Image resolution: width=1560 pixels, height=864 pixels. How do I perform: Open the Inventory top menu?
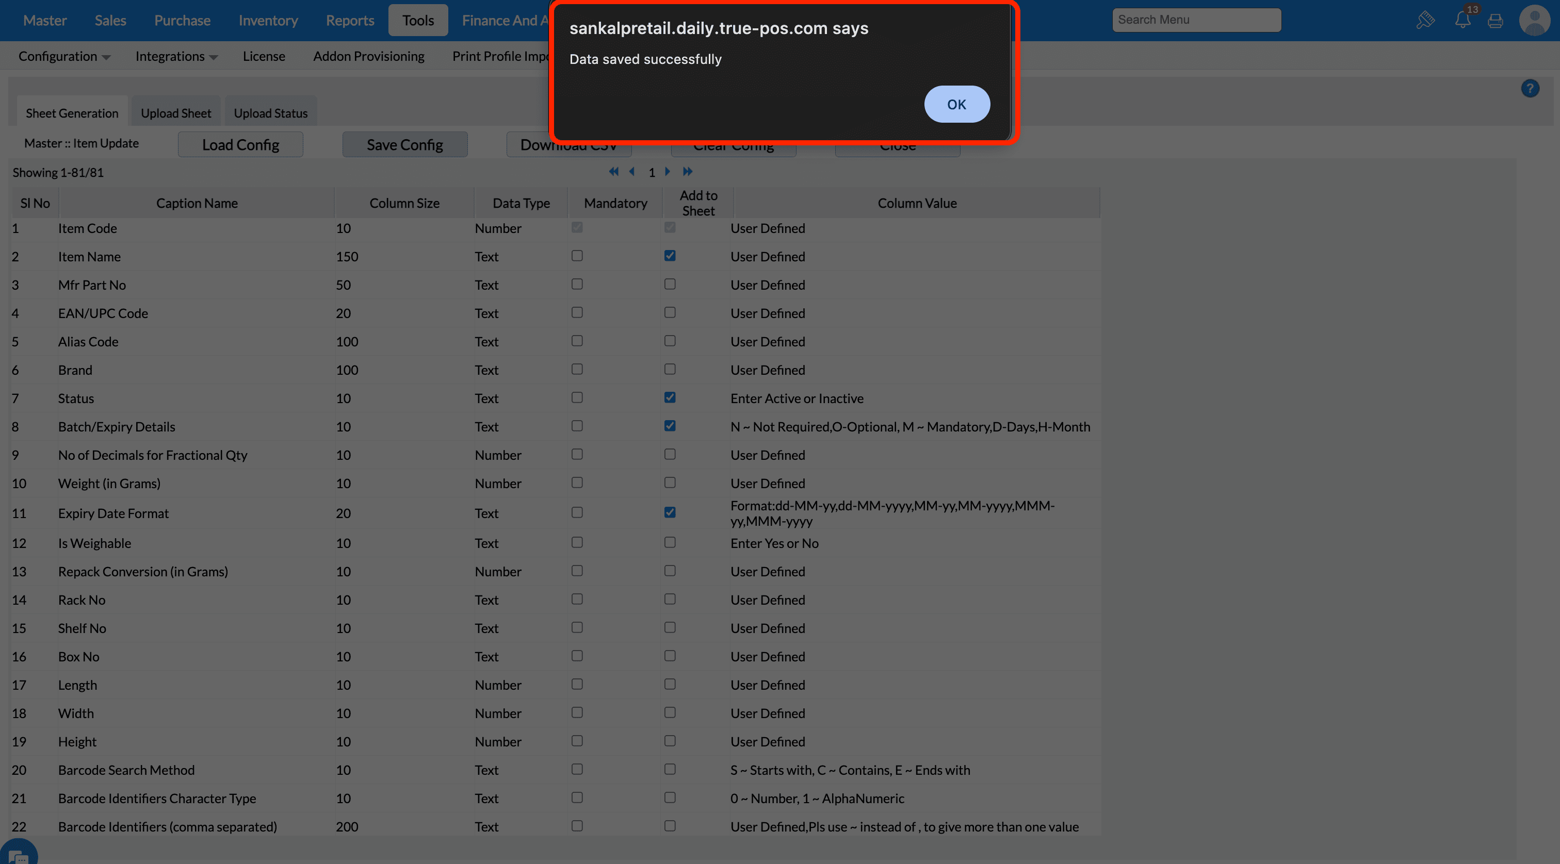(268, 21)
